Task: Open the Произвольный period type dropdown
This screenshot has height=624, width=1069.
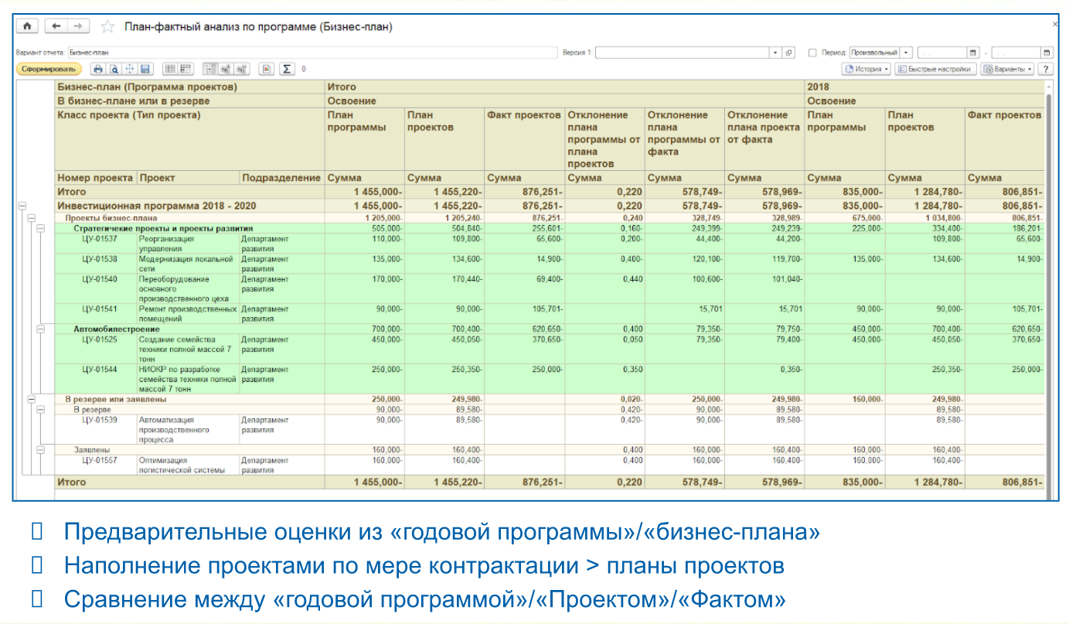Action: (906, 53)
